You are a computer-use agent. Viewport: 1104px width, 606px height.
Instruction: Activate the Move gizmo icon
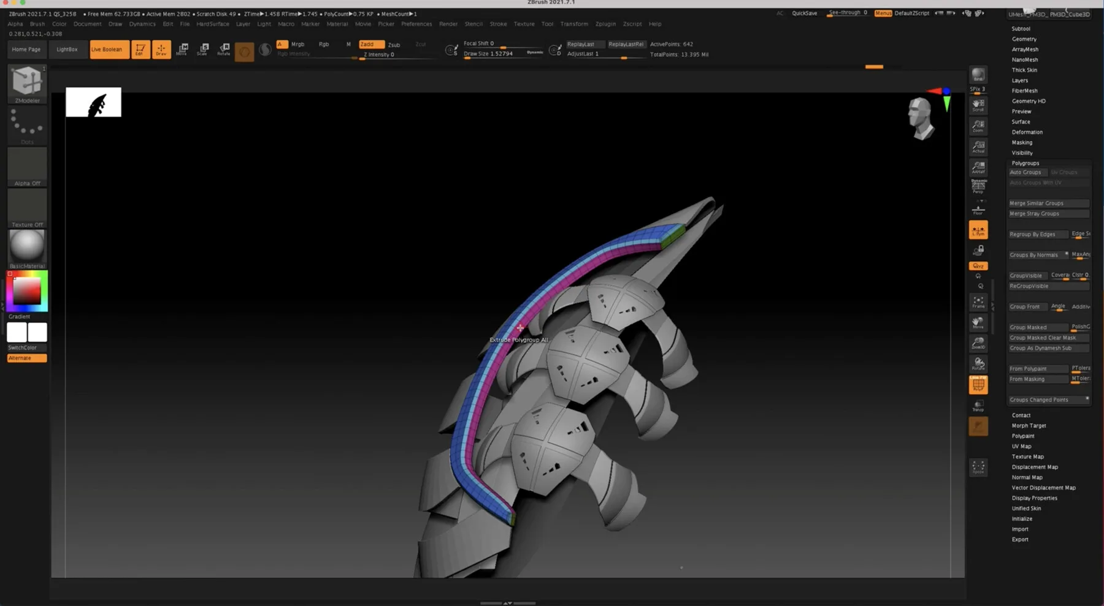coord(182,49)
